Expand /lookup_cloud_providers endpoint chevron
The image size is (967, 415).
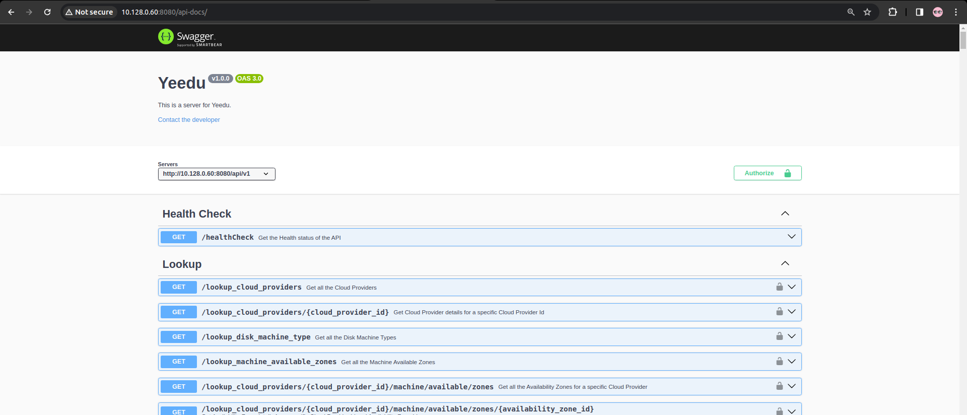click(792, 287)
